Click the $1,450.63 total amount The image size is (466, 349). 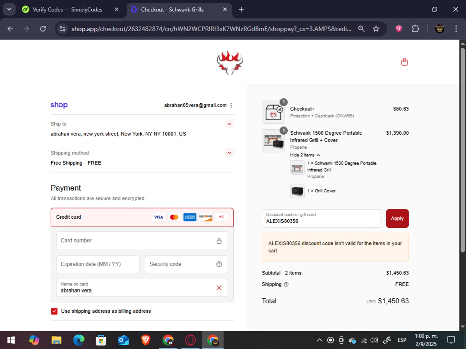393,301
